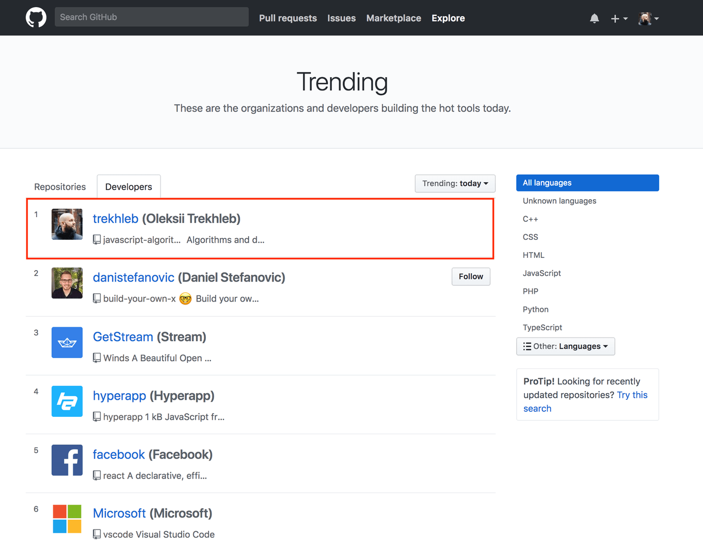
Task: Open Issues in top navigation
Action: click(x=341, y=18)
